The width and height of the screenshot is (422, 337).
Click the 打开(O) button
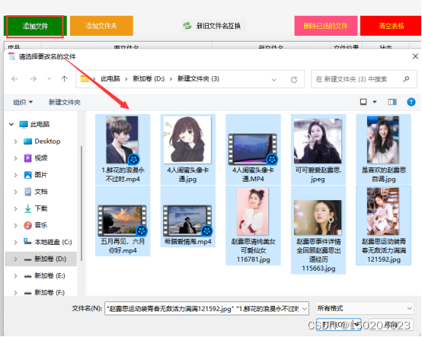click(338, 324)
